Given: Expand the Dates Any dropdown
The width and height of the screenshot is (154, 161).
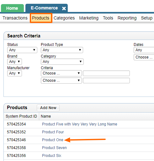Looking at the screenshot, I should tap(144, 50).
